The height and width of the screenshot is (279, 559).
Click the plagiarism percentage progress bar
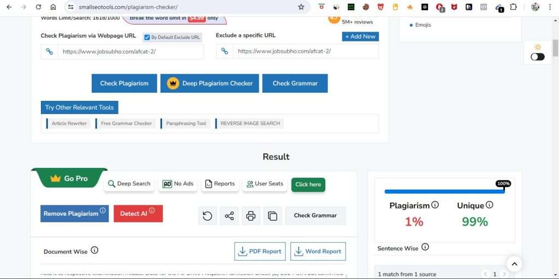(x=444, y=191)
